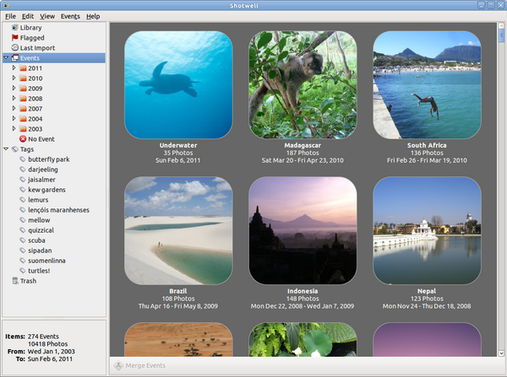Click the 2011 event folder icon
The height and width of the screenshot is (377, 507).
click(23, 68)
